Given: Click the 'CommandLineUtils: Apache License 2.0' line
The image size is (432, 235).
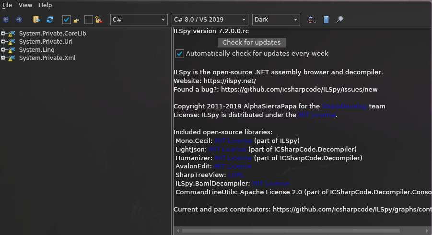Looking at the screenshot, I should tap(304, 192).
